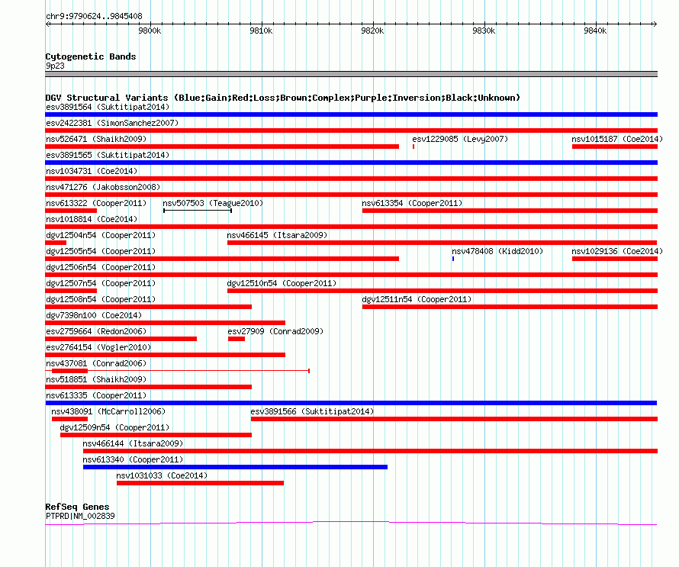The height and width of the screenshot is (567, 679).
Task: Select the nsv507503 (Teague2010) label
Action: [213, 203]
